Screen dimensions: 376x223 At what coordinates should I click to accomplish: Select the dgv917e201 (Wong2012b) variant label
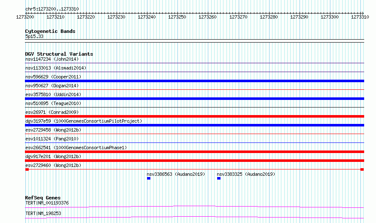tap(53, 156)
